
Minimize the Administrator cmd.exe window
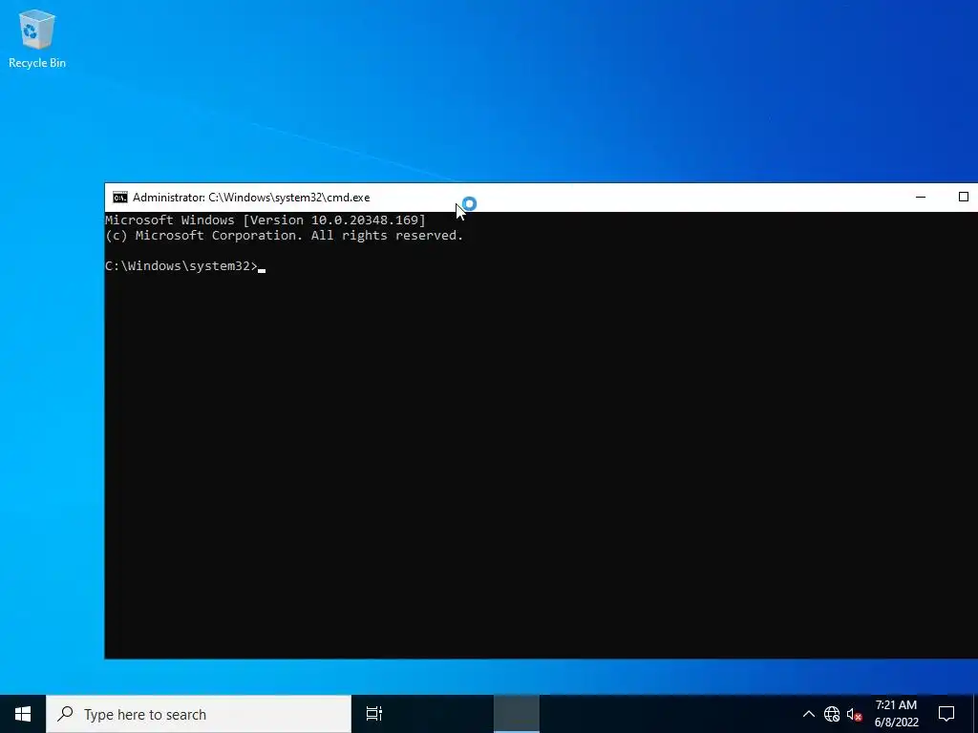pyautogui.click(x=921, y=197)
